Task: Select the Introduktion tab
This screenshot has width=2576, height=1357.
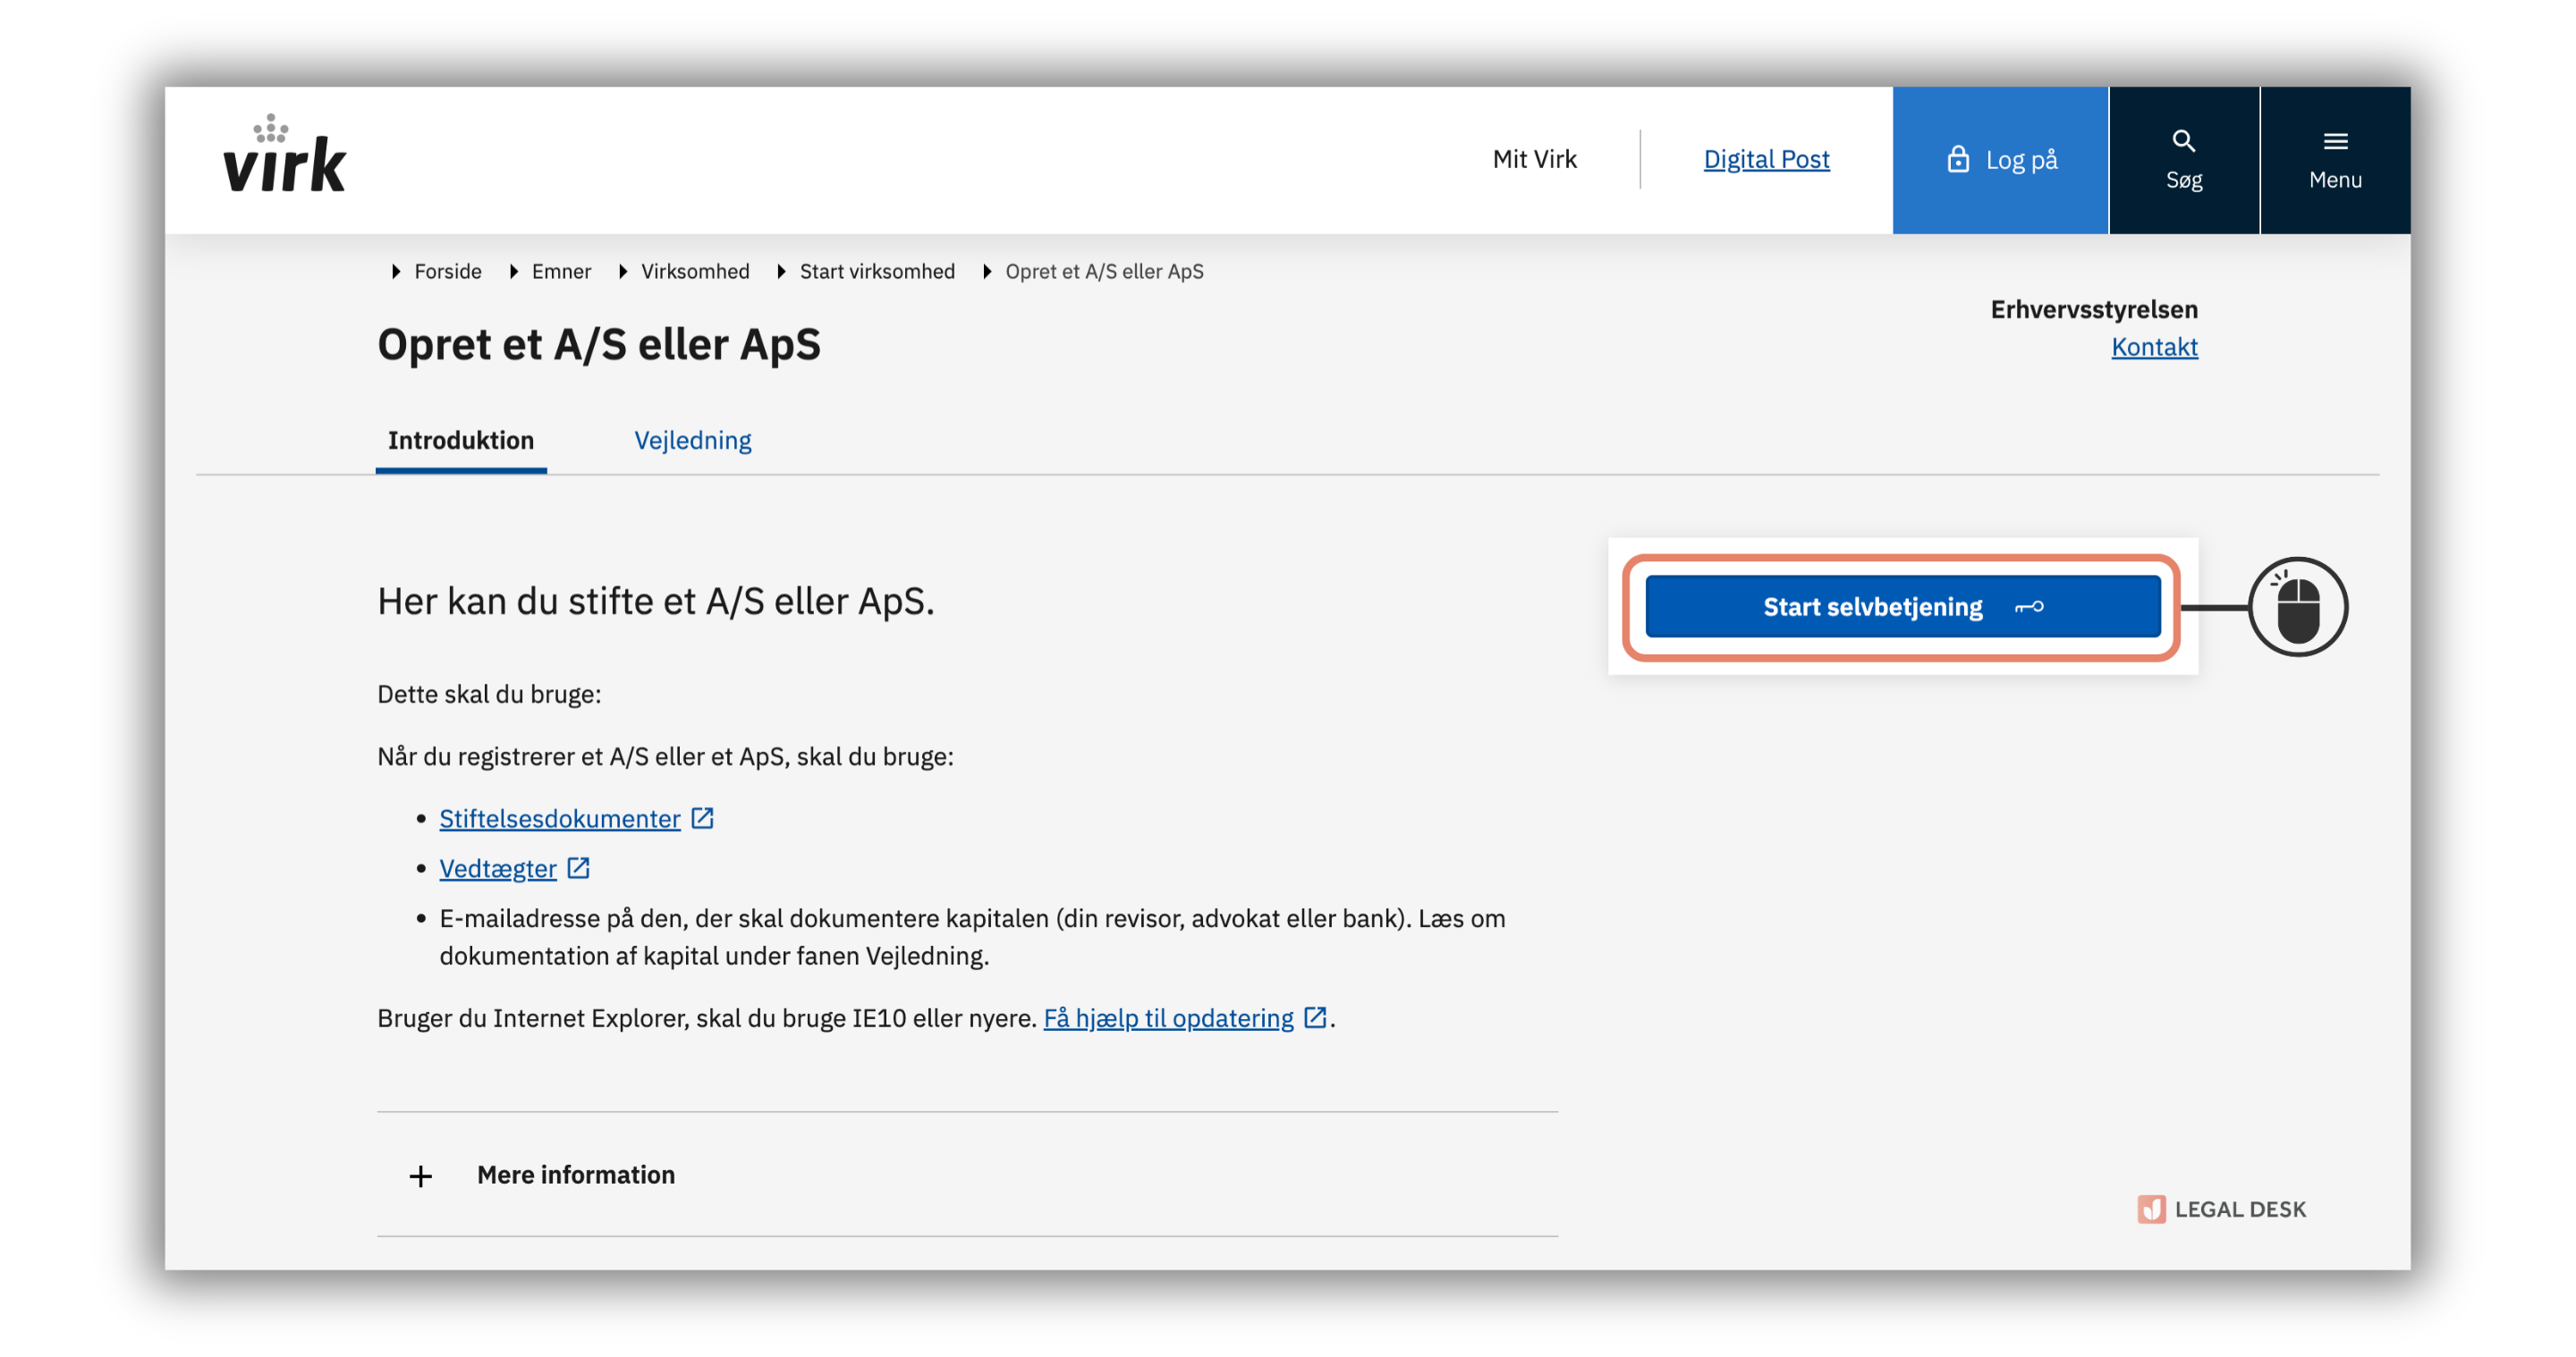Action: click(461, 441)
